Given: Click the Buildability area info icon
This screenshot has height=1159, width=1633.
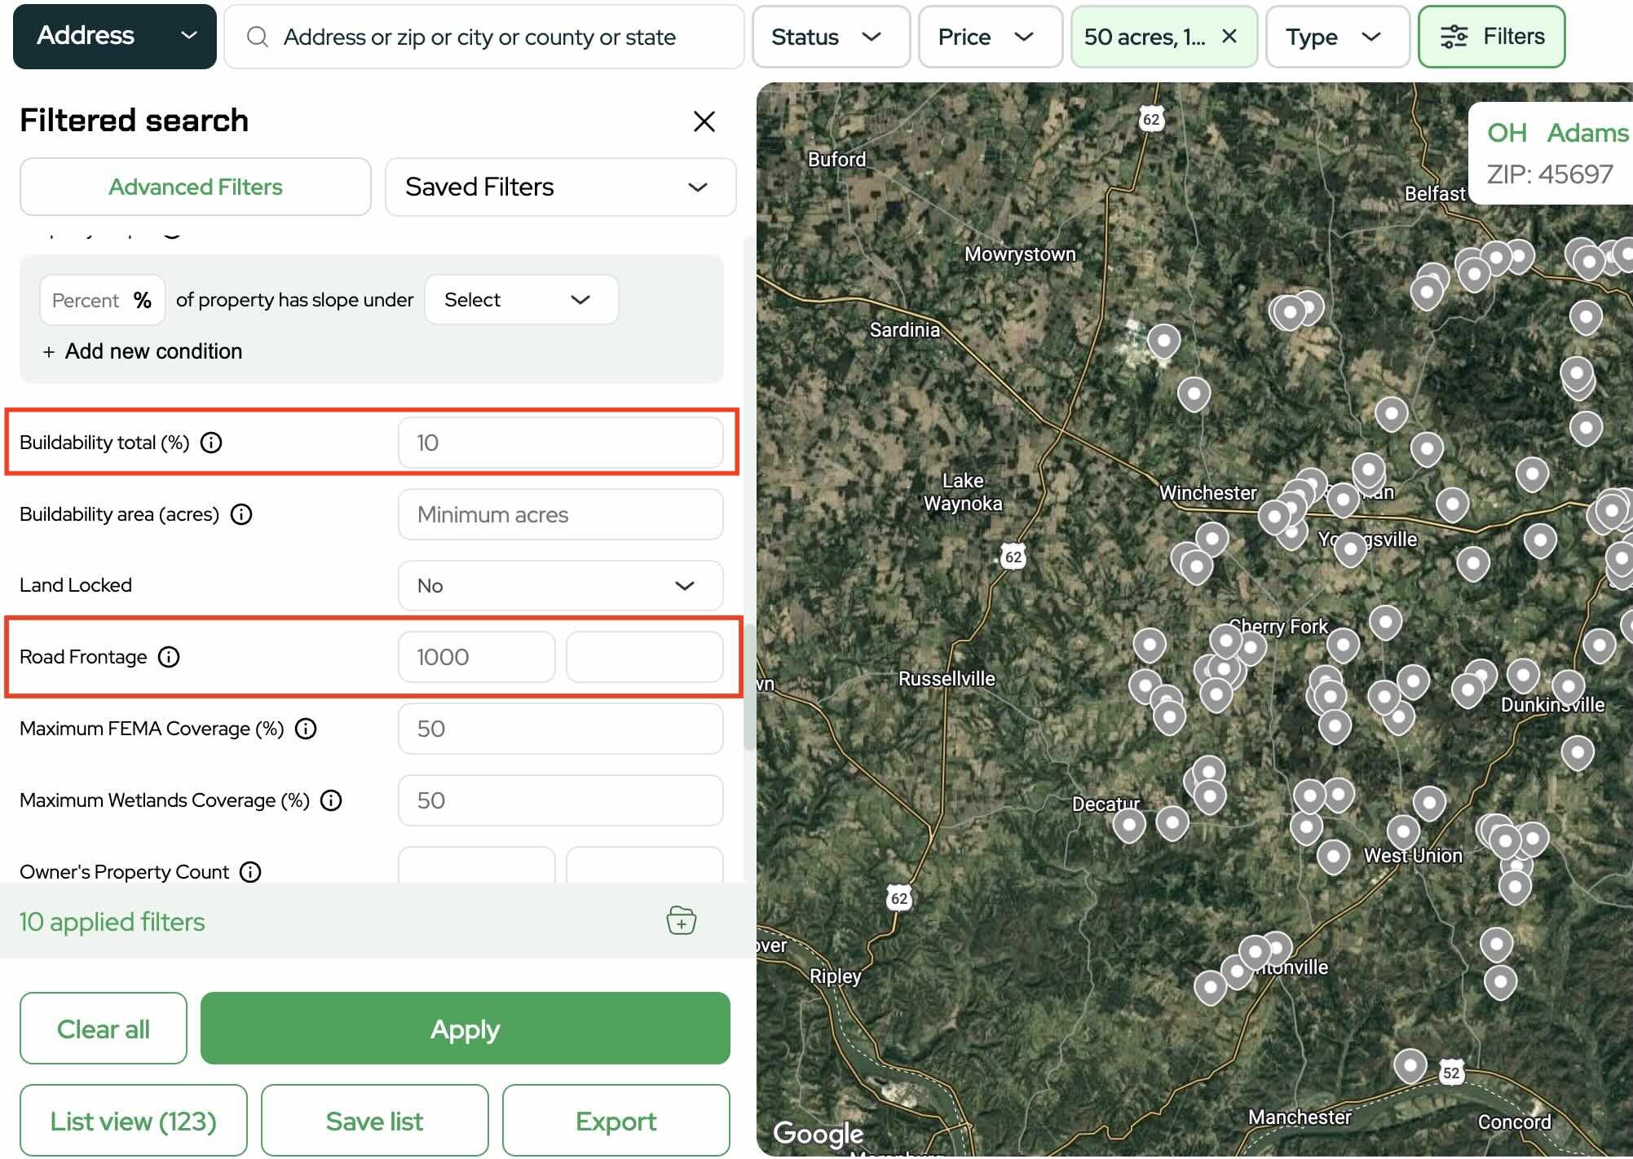Looking at the screenshot, I should pyautogui.click(x=241, y=514).
